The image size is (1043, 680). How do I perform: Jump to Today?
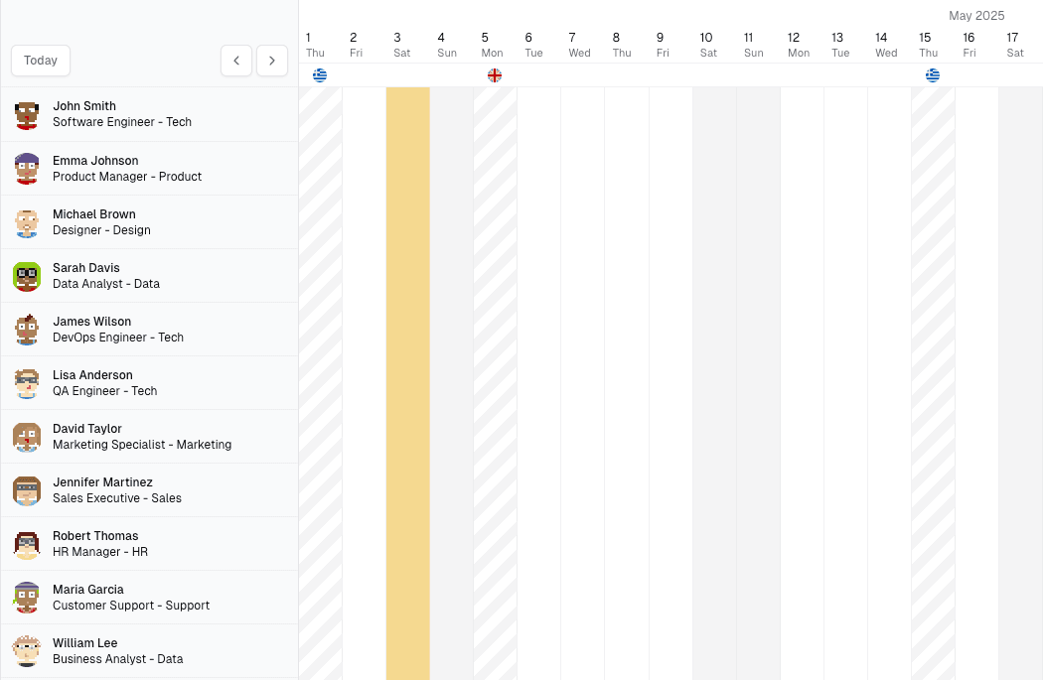[41, 61]
